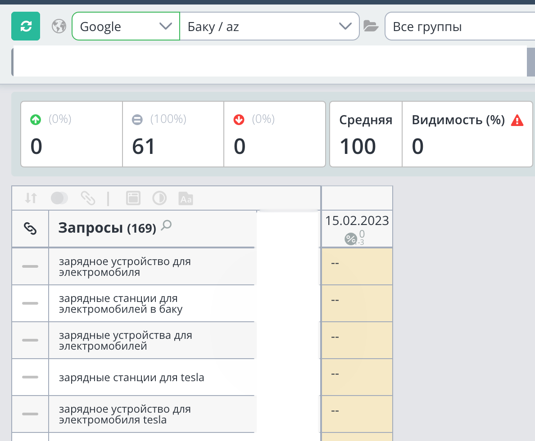Screen dimensions: 535x441
Task: Click the 15.02.2023 date column header
Action: (x=357, y=221)
